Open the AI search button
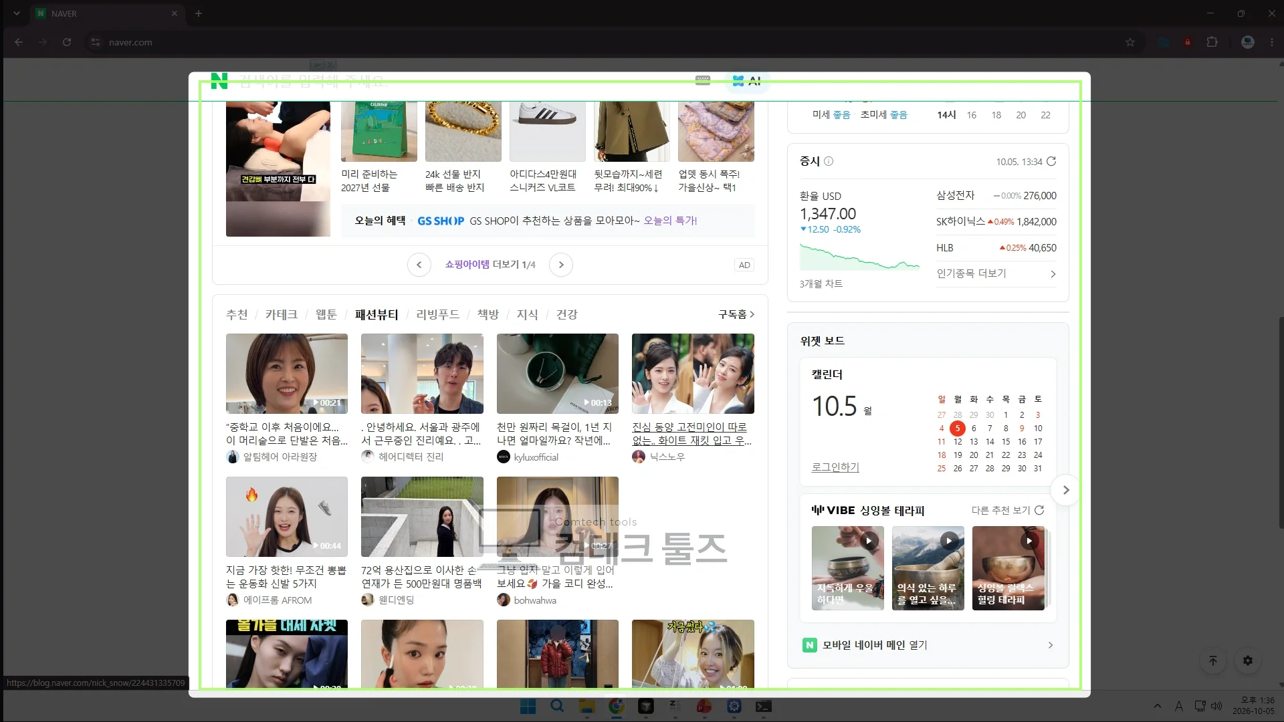This screenshot has width=1284, height=722. click(747, 81)
